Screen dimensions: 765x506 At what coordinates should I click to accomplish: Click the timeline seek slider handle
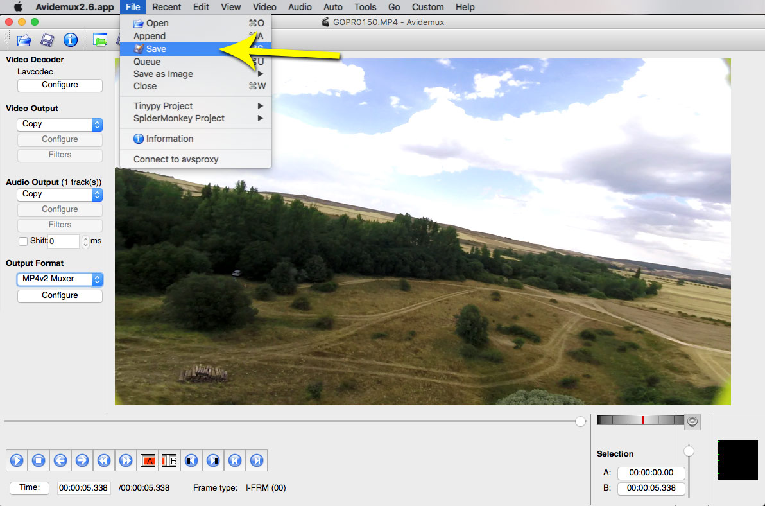[x=580, y=422]
